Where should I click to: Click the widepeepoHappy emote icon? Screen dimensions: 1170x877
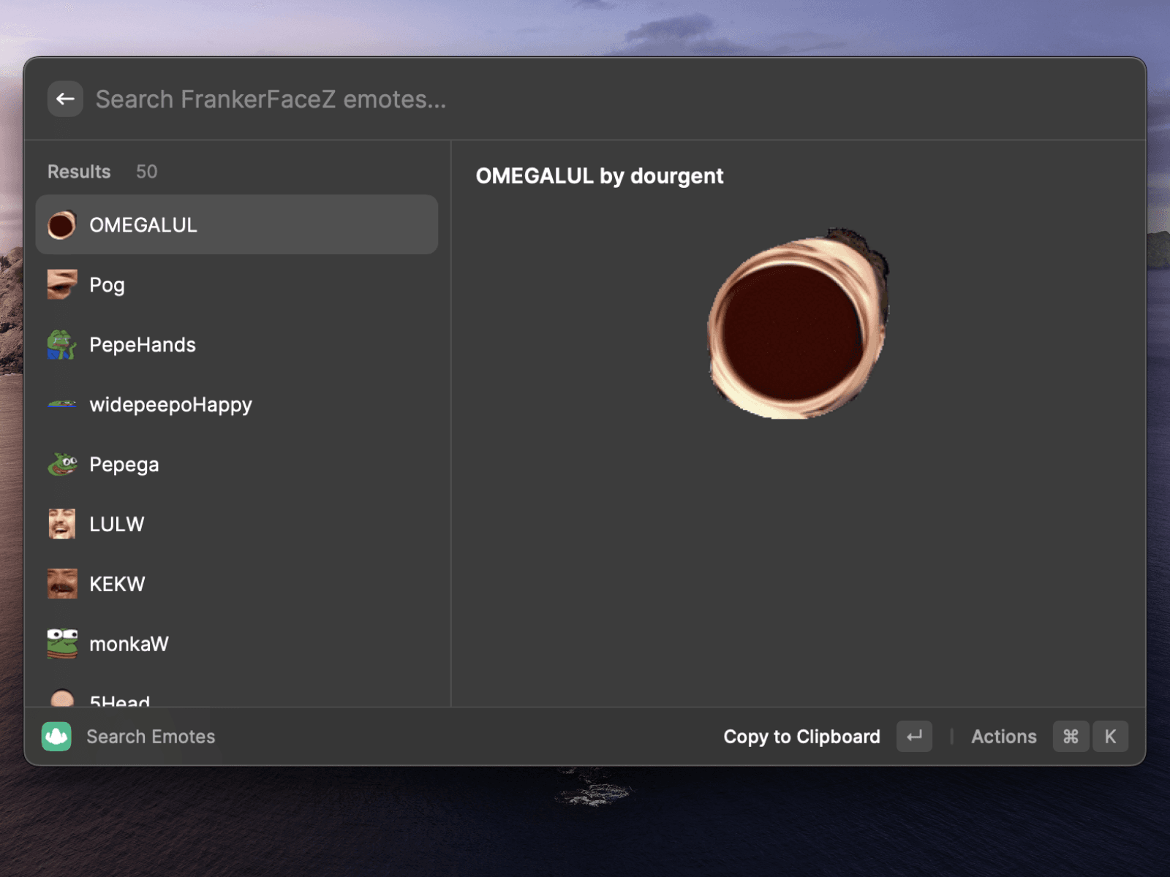[61, 404]
